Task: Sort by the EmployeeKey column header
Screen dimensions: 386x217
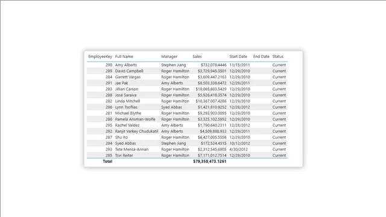Action: pyautogui.click(x=100, y=57)
